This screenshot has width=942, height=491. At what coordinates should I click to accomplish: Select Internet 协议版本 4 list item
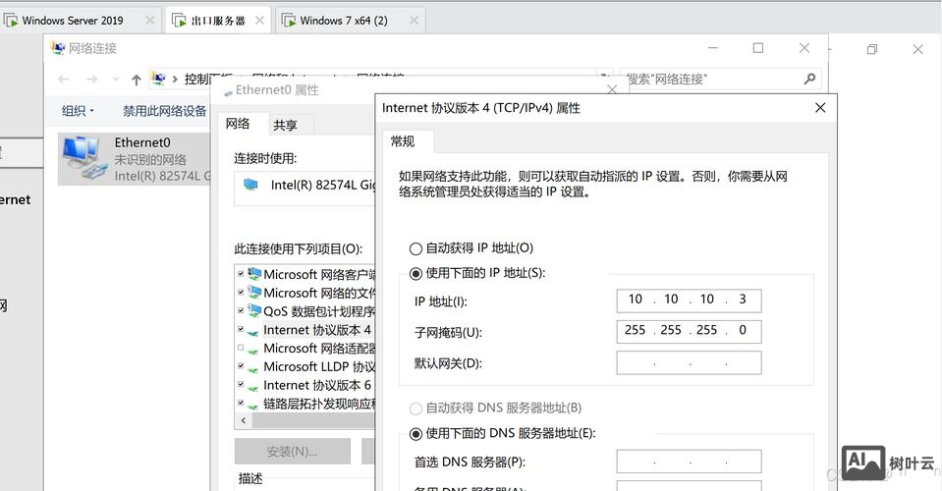coord(317,330)
